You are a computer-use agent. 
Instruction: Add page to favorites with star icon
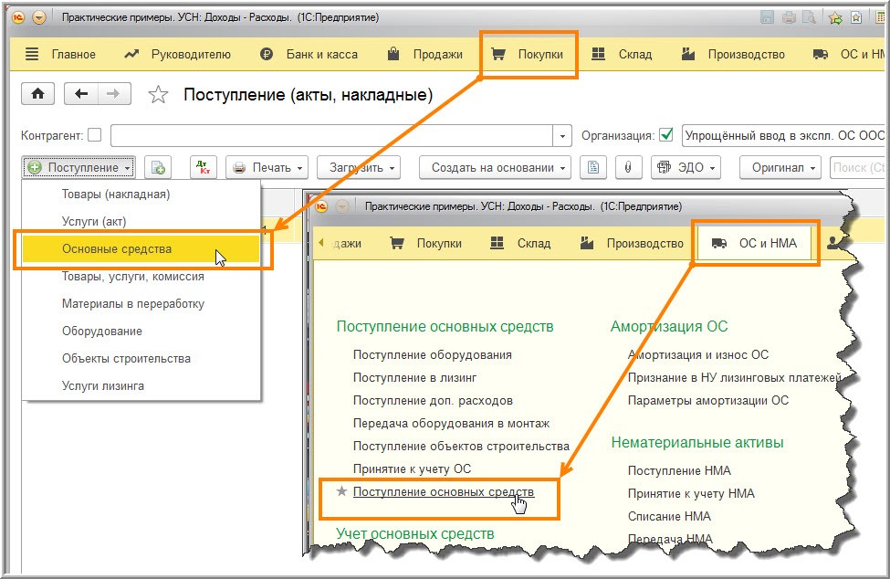click(158, 95)
